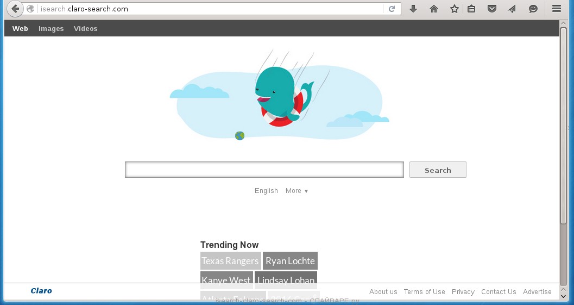Click the scrollbar up arrow
The width and height of the screenshot is (574, 305).
563,23
